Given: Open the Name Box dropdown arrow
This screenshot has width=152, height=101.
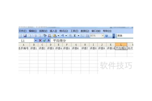Looking at the screenshot, I should [x=36, y=40].
